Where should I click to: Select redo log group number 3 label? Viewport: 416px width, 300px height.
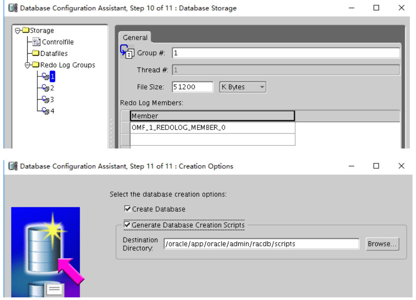(x=52, y=100)
